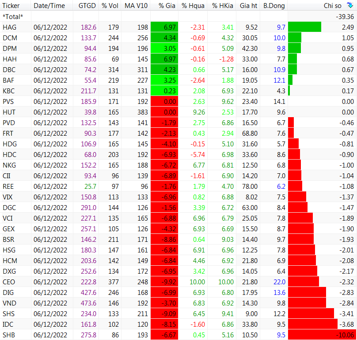Sort by the Date/Time column header
Viewport: 357px width, 340px height.
pos(52,5)
